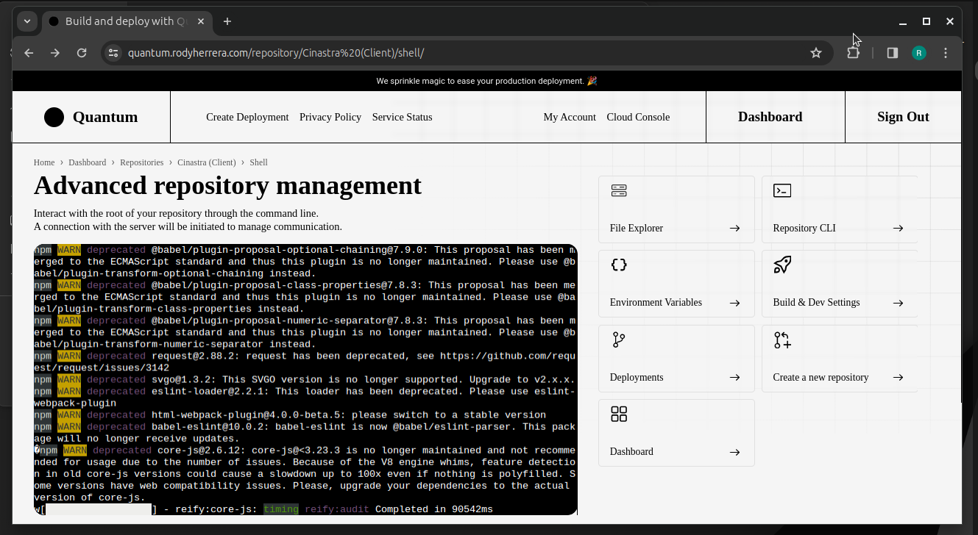Open the Service Status nav link
Viewport: 978px width, 535px height.
[402, 117]
